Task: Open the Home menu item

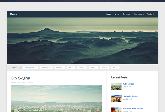Action: click(x=108, y=14)
